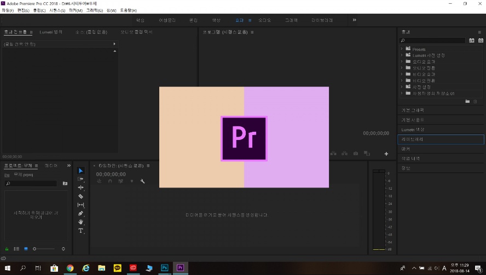Open the 라이브러리 panel
486x275 pixels.
[x=441, y=139]
